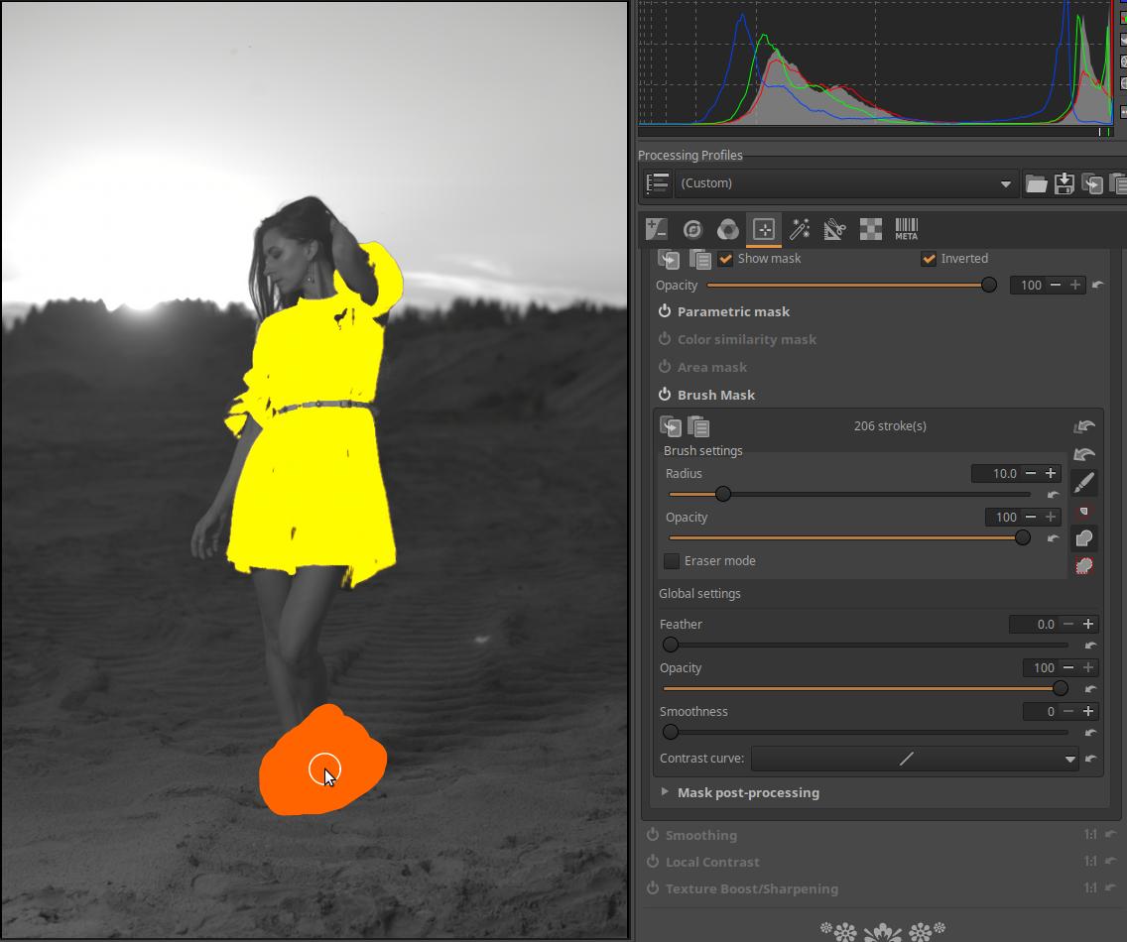Undo last stroke in Brush Mask header
Screen dimensions: 1127x942
(1084, 426)
